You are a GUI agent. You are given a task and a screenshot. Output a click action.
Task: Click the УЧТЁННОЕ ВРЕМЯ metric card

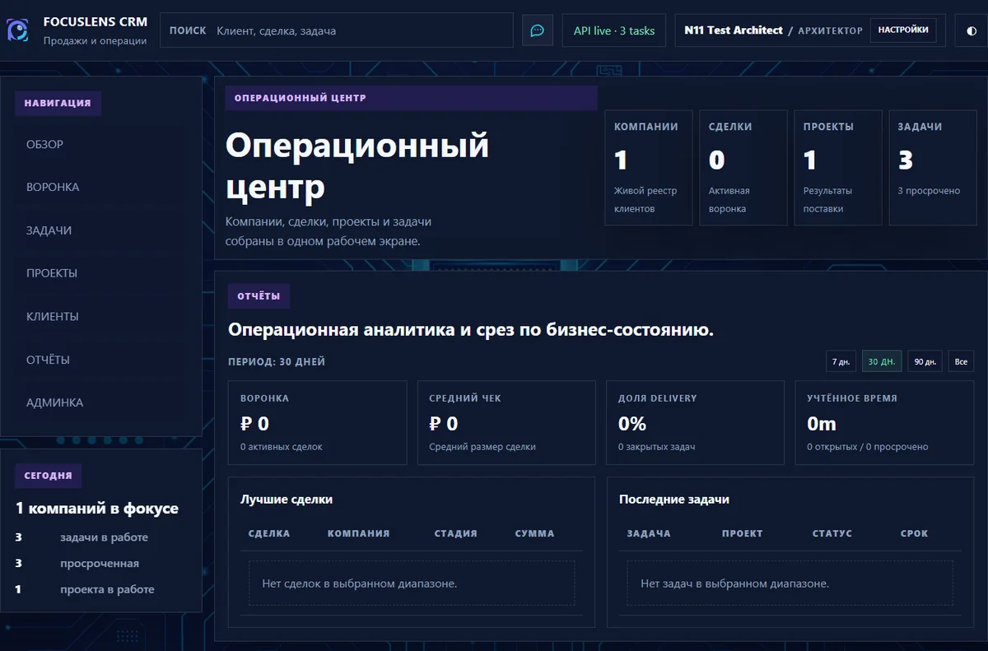pyautogui.click(x=884, y=423)
